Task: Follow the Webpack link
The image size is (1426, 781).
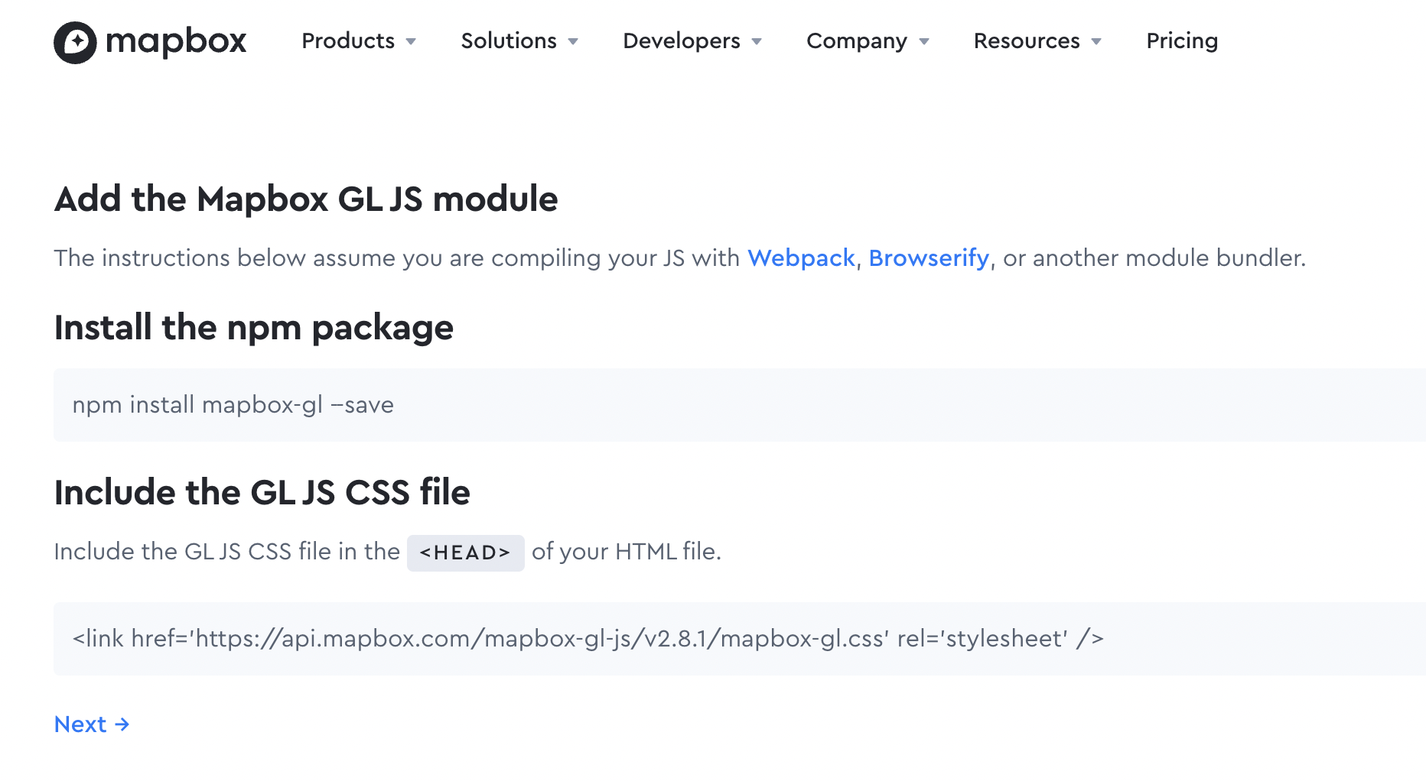Action: coord(801,258)
